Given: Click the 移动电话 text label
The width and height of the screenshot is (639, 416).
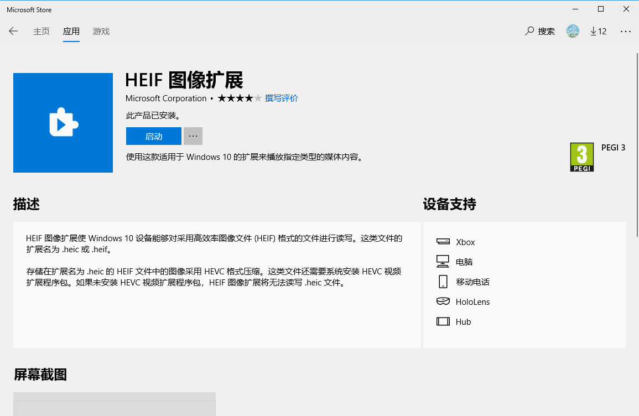Looking at the screenshot, I should point(472,282).
